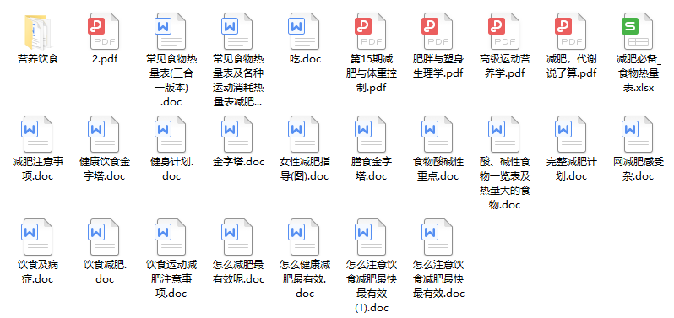Click the 网减肥感受杂.doc icon
The height and width of the screenshot is (318, 674).
[x=638, y=134]
